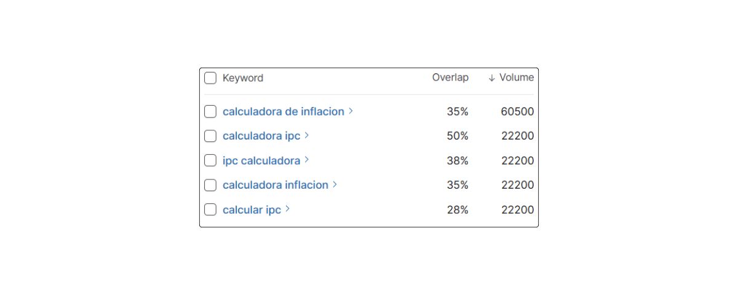This screenshot has width=738, height=295.
Task: Open the calculadora de inflacion keyword link
Action: point(284,111)
